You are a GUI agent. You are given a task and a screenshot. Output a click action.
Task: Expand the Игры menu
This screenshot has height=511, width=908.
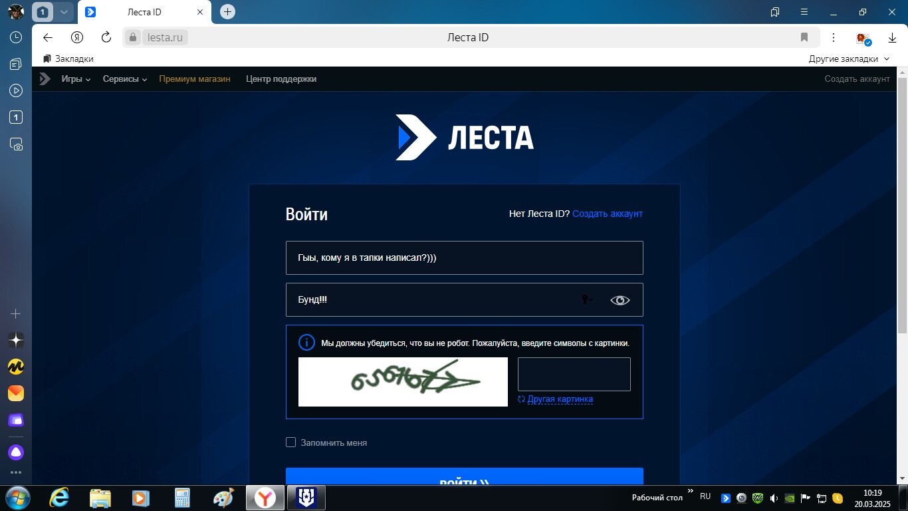(x=76, y=79)
